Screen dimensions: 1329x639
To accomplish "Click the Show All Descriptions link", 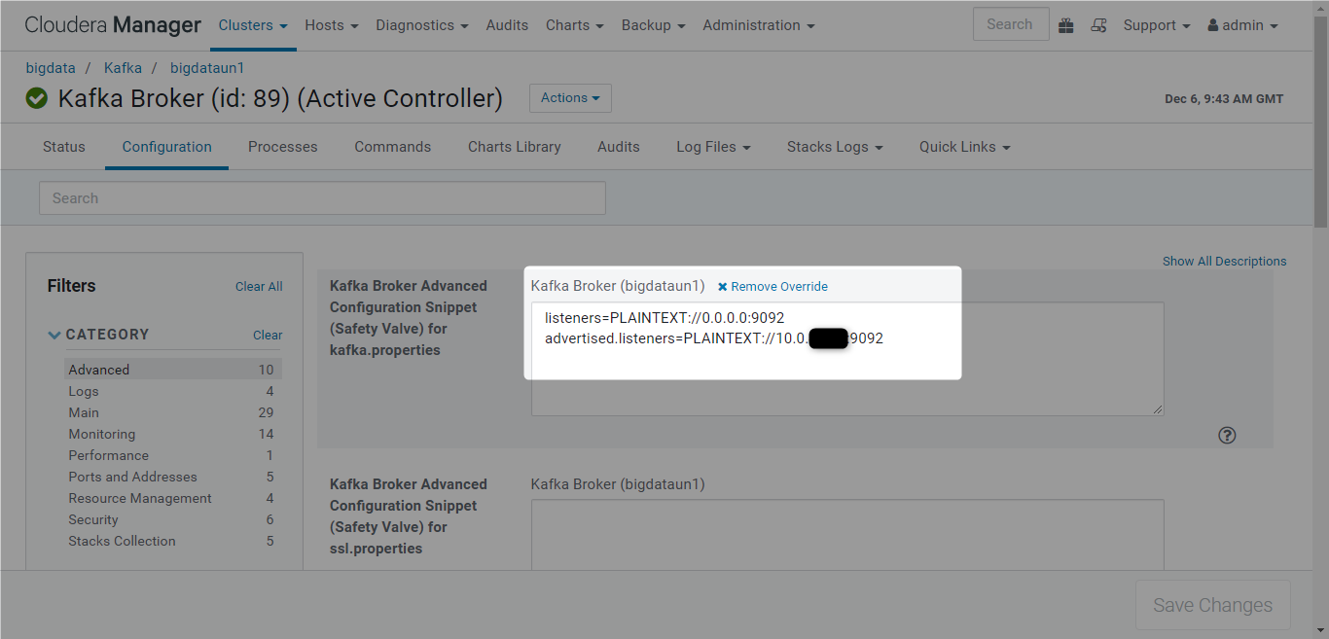I will pos(1224,261).
